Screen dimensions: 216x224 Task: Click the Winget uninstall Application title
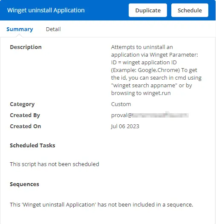coord(46,10)
